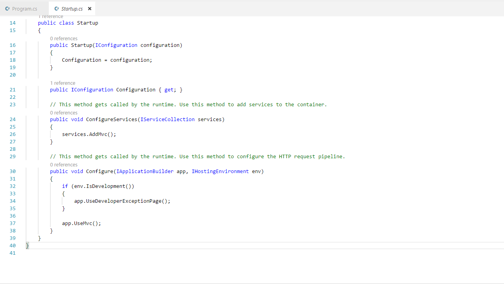This screenshot has width=504, height=284.
Task: Click the C# file icon on Program.cs tab
Action: coord(7,9)
